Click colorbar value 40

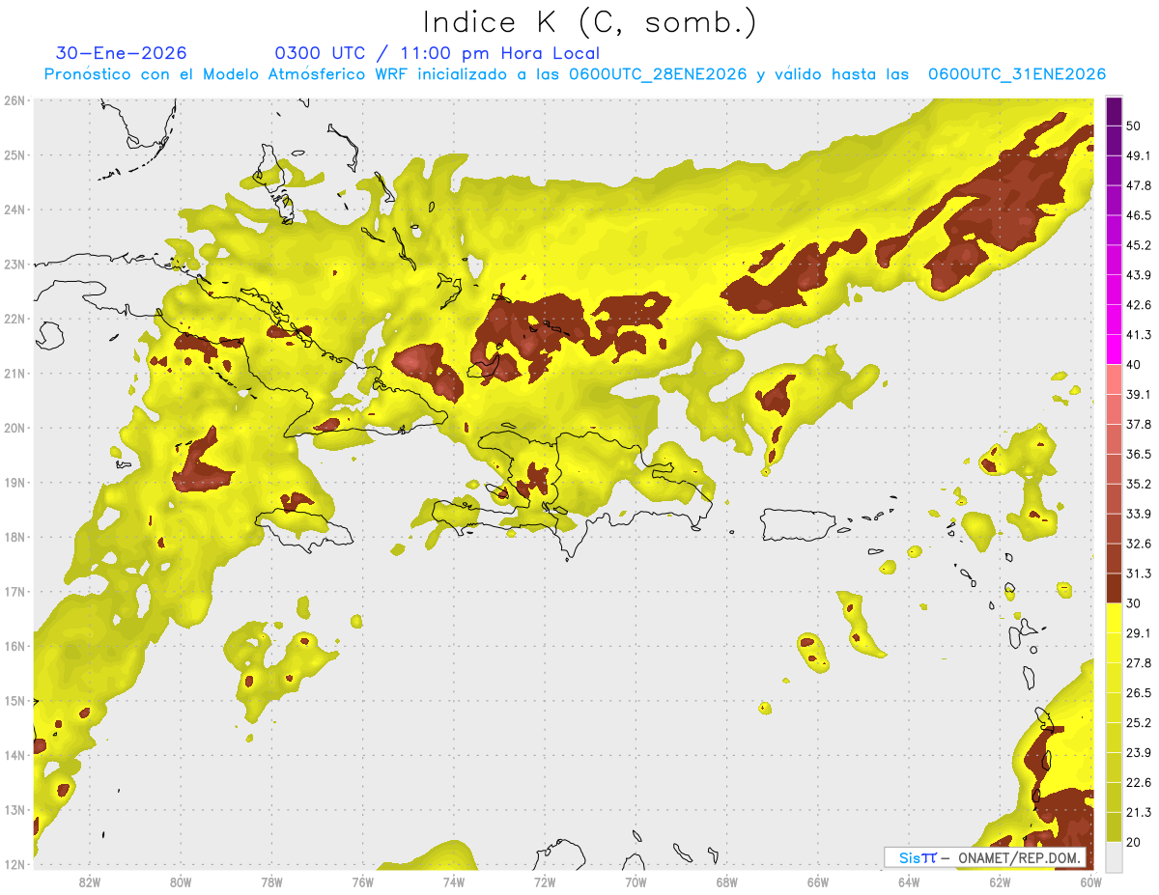[1134, 365]
